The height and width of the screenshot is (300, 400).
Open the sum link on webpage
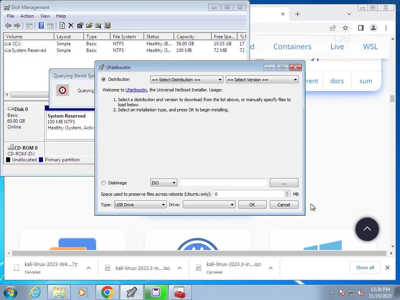(366, 81)
